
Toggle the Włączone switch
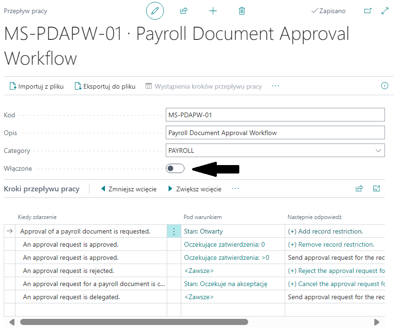pyautogui.click(x=175, y=168)
